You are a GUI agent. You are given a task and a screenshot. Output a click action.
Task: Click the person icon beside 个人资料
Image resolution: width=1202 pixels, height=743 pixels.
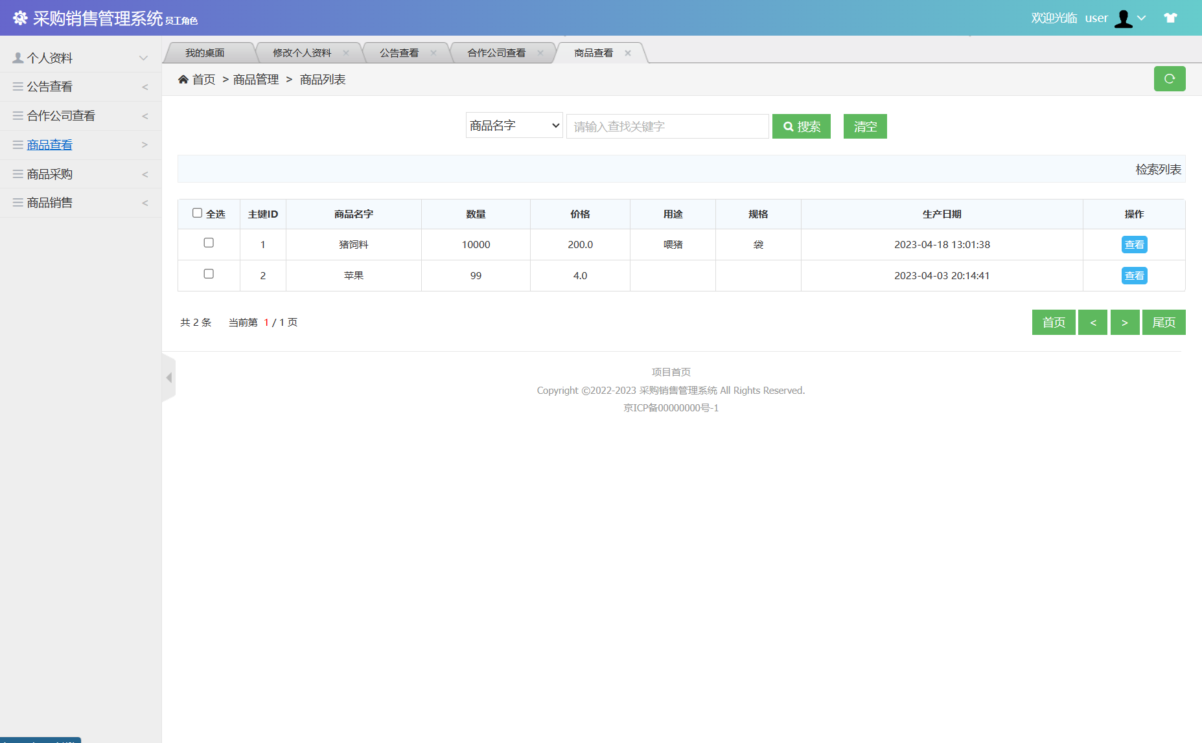tap(17, 57)
